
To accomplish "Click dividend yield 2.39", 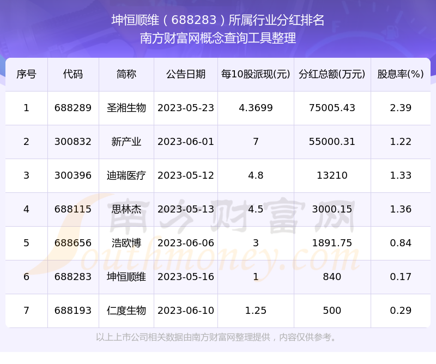I will click(x=401, y=108).
